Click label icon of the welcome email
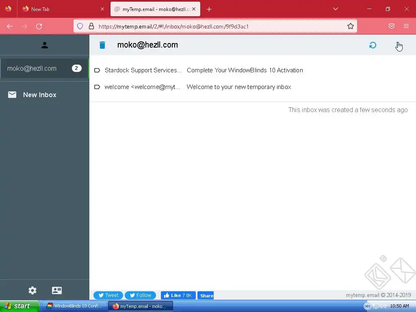 click(97, 87)
